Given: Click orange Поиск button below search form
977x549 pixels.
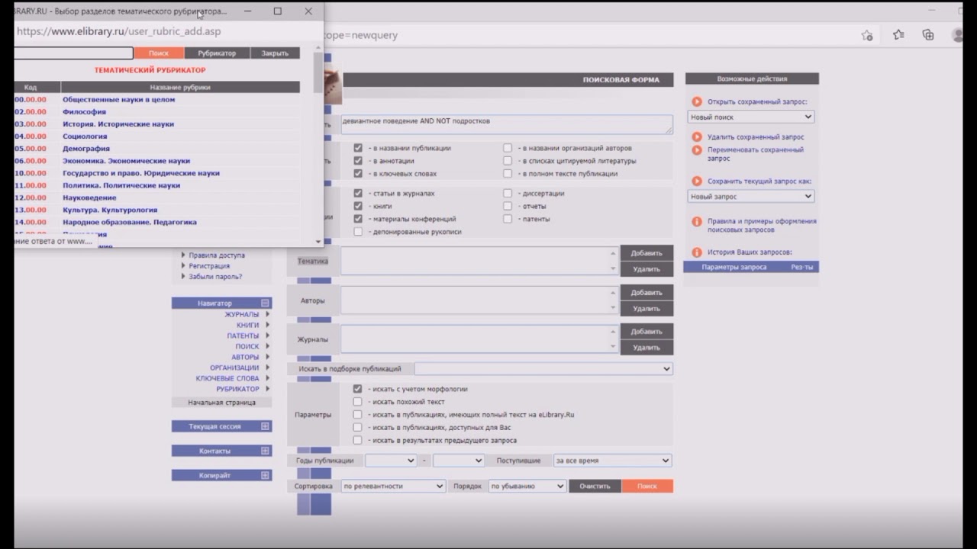Looking at the screenshot, I should 647,486.
